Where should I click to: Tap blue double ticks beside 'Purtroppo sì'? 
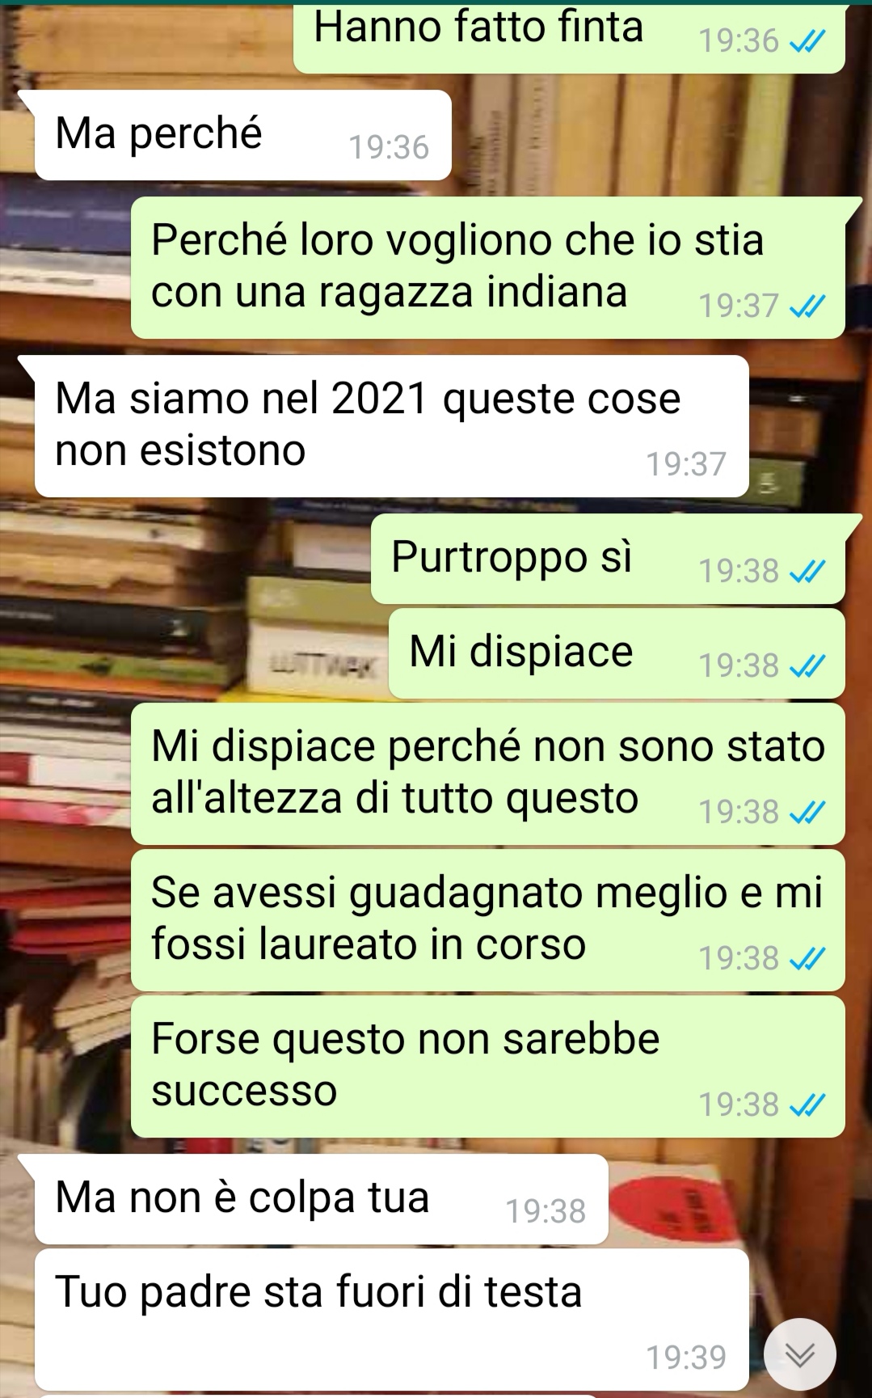pyautogui.click(x=807, y=571)
